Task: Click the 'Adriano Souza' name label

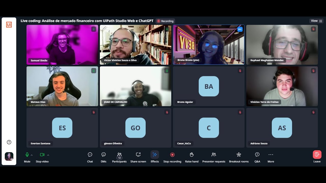Action: (259, 143)
